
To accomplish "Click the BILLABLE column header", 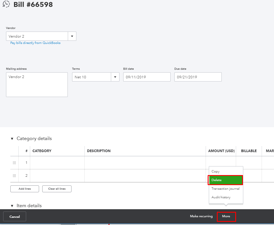I will coord(249,151).
